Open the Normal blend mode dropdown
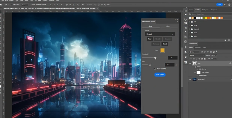This screenshot has width=232, height=118. coord(196,55)
